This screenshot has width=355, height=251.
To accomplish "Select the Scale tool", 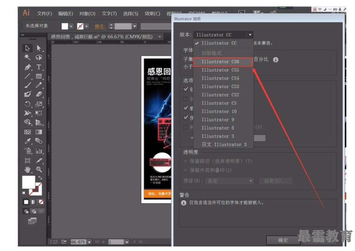I will pos(39,104).
